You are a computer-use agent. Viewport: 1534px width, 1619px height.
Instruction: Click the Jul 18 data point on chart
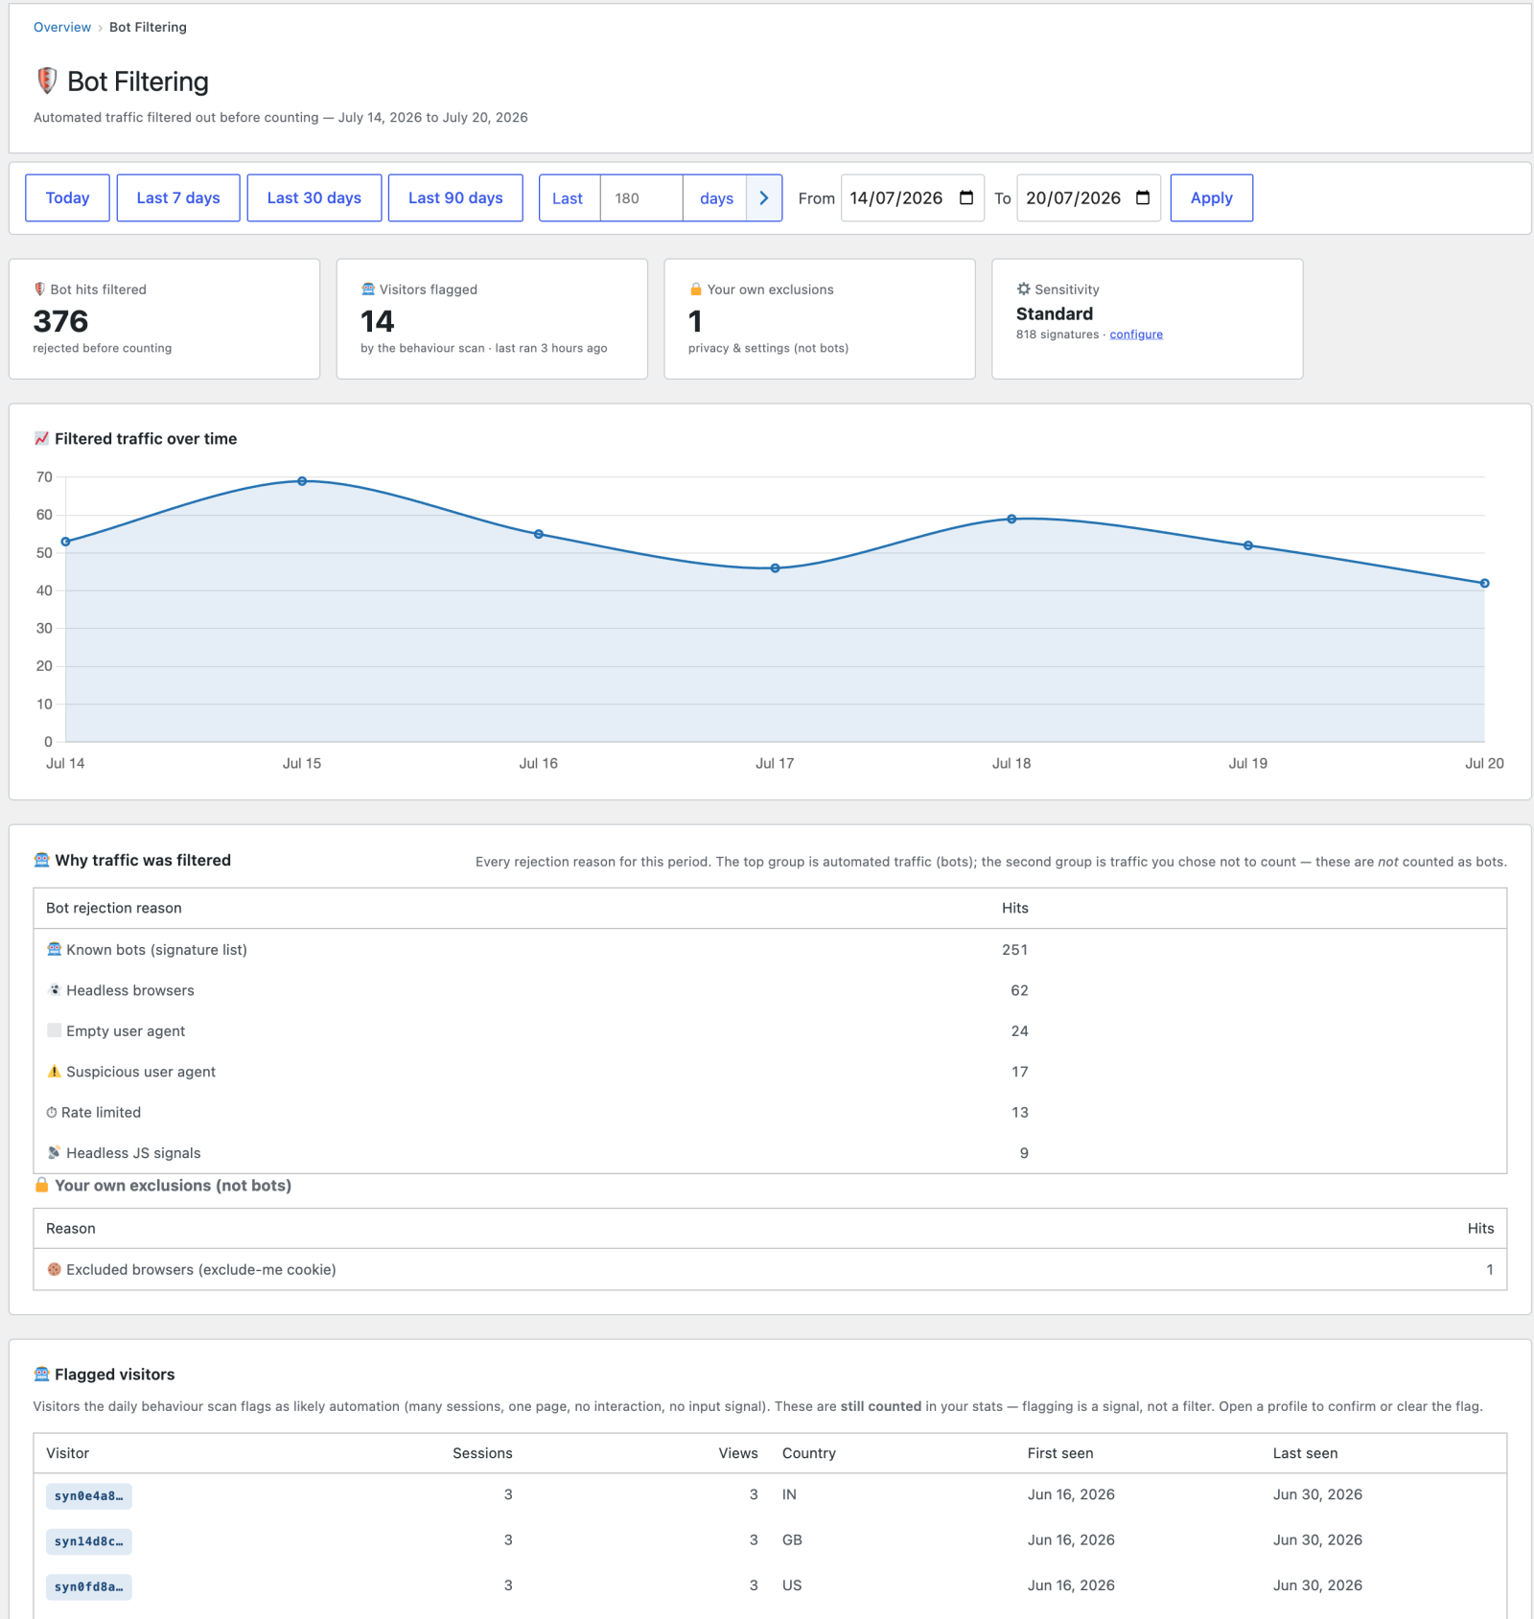1011,519
